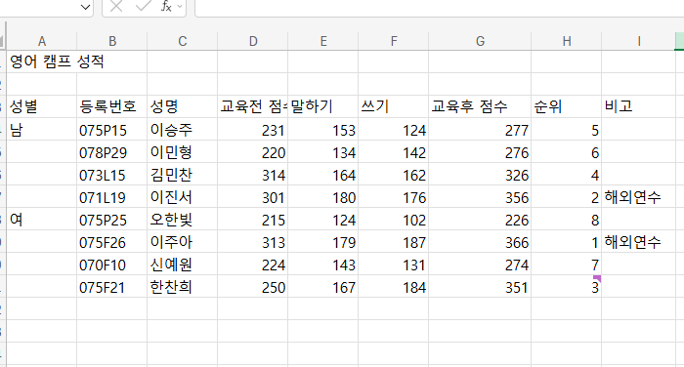The height and width of the screenshot is (367, 684).
Task: Select column D header
Action: (253, 41)
